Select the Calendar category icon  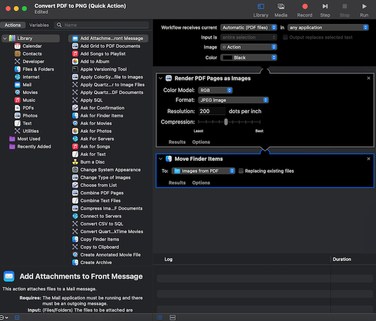point(18,46)
